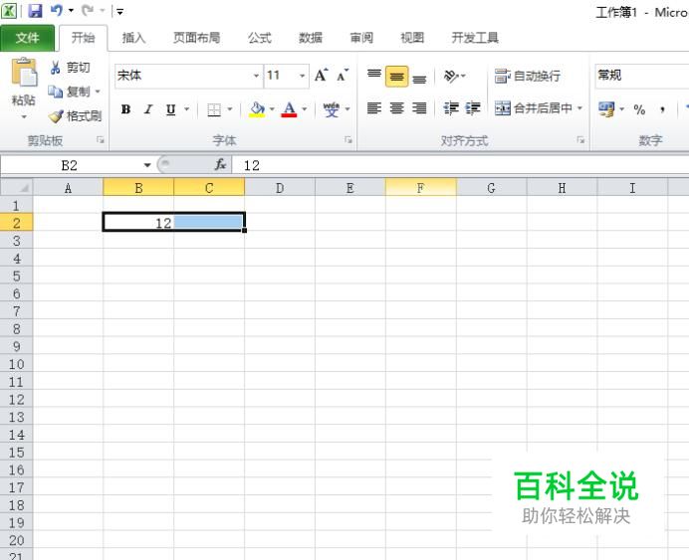Viewport: 689px width, 560px height.
Task: Click the insert function fx button
Action: (x=220, y=165)
